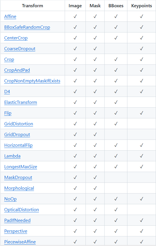Open the ElasticTransform link

pos(21,102)
